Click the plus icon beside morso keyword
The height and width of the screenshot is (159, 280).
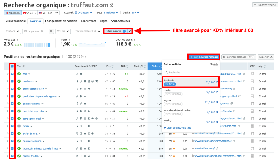(x=19, y=126)
